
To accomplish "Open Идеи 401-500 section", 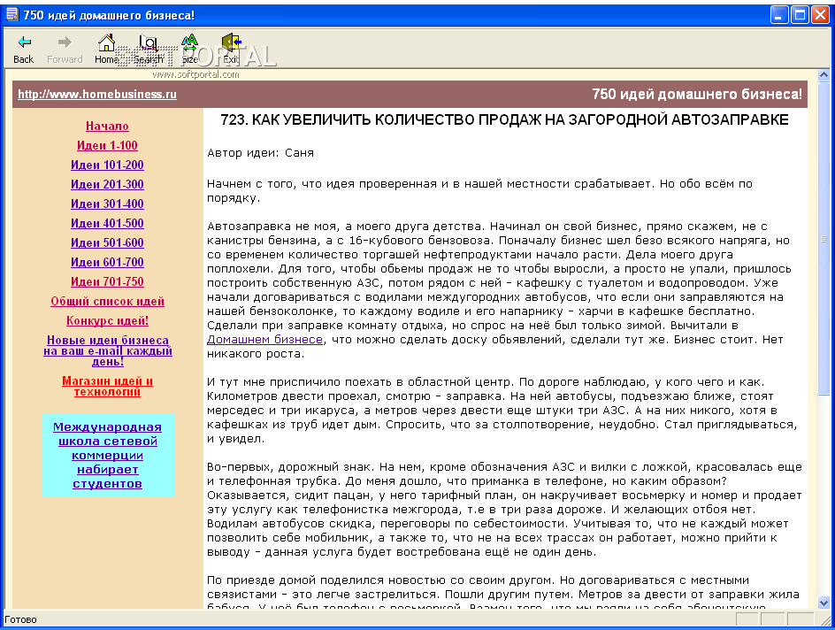I will coord(107,223).
